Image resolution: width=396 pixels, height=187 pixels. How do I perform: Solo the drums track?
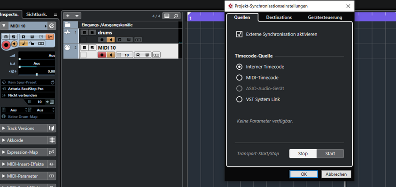point(93,32)
